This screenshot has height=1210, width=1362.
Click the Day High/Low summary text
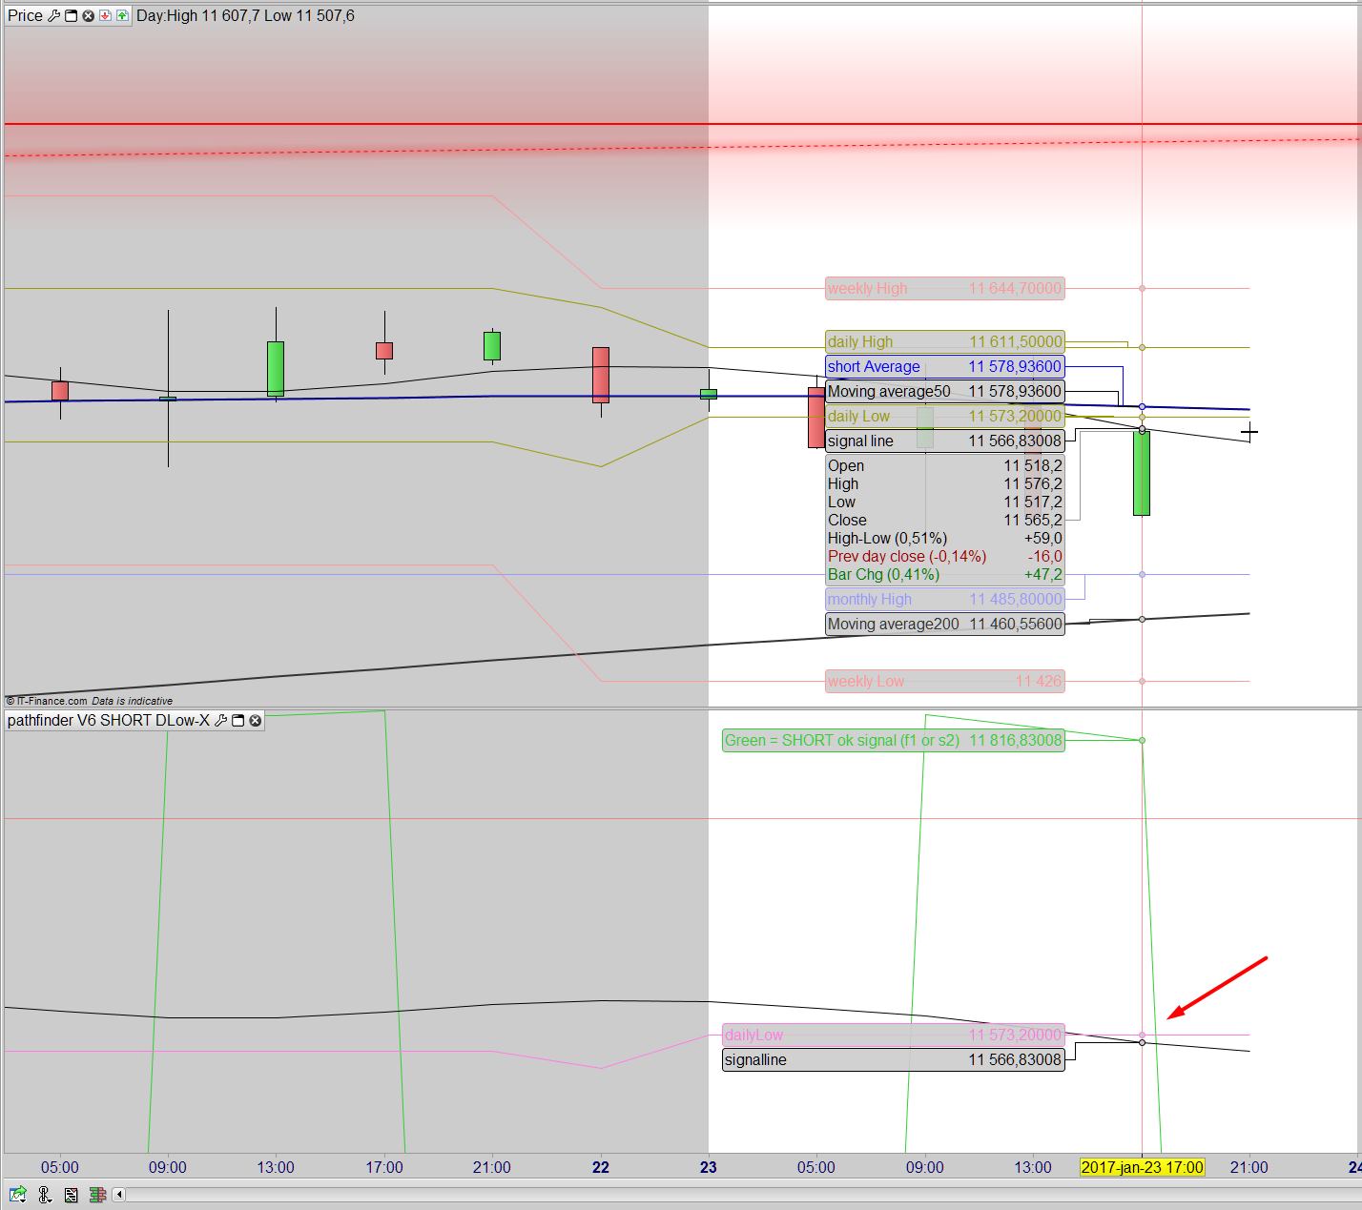click(x=245, y=15)
